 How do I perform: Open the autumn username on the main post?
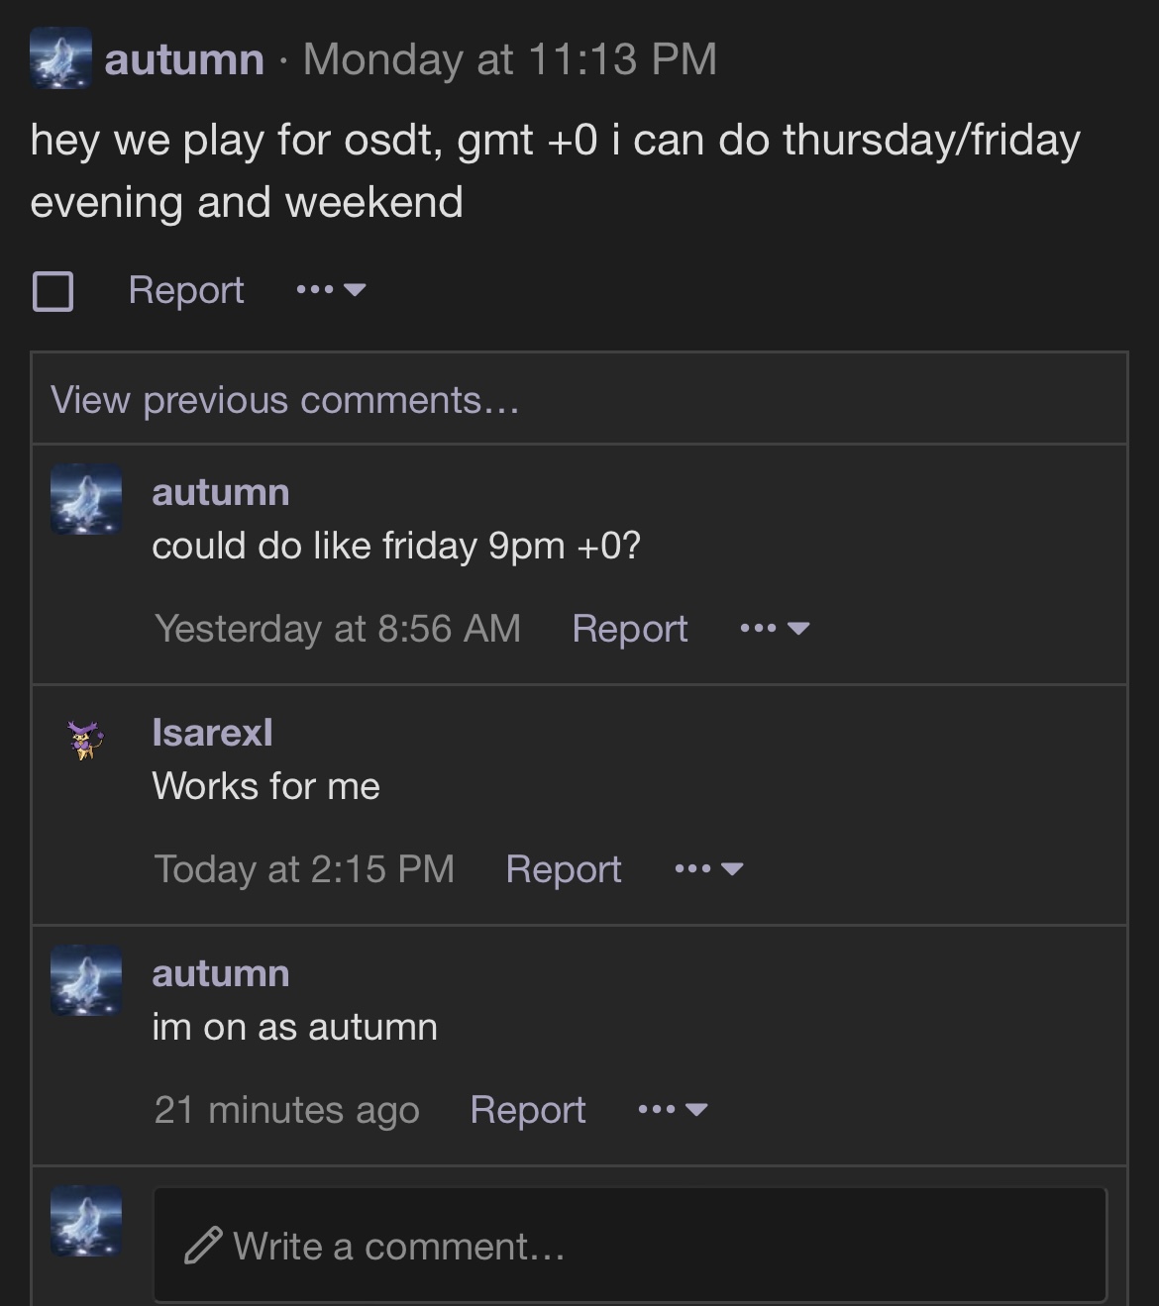coord(184,59)
